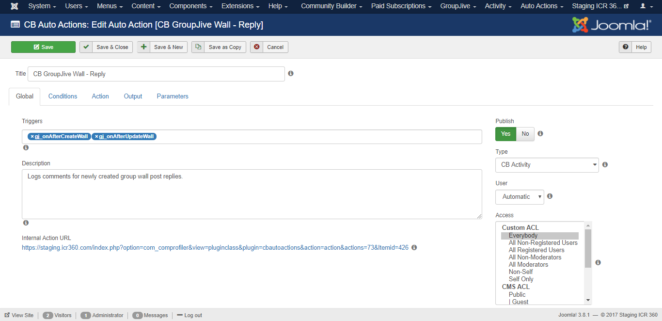Switch to the Parameters tab
This screenshot has height=321, width=662.
click(x=173, y=96)
